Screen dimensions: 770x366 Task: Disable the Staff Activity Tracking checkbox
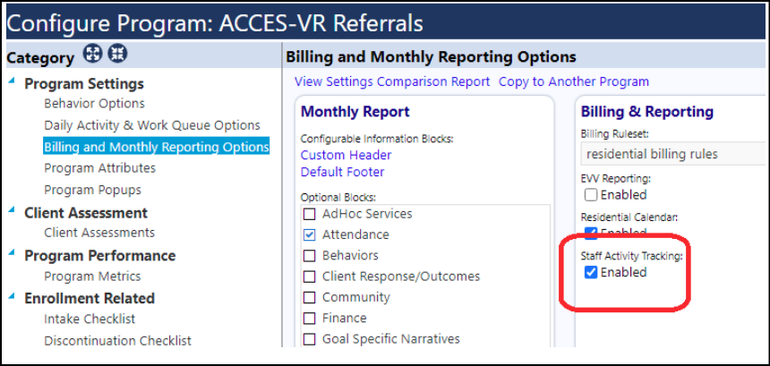click(x=591, y=272)
